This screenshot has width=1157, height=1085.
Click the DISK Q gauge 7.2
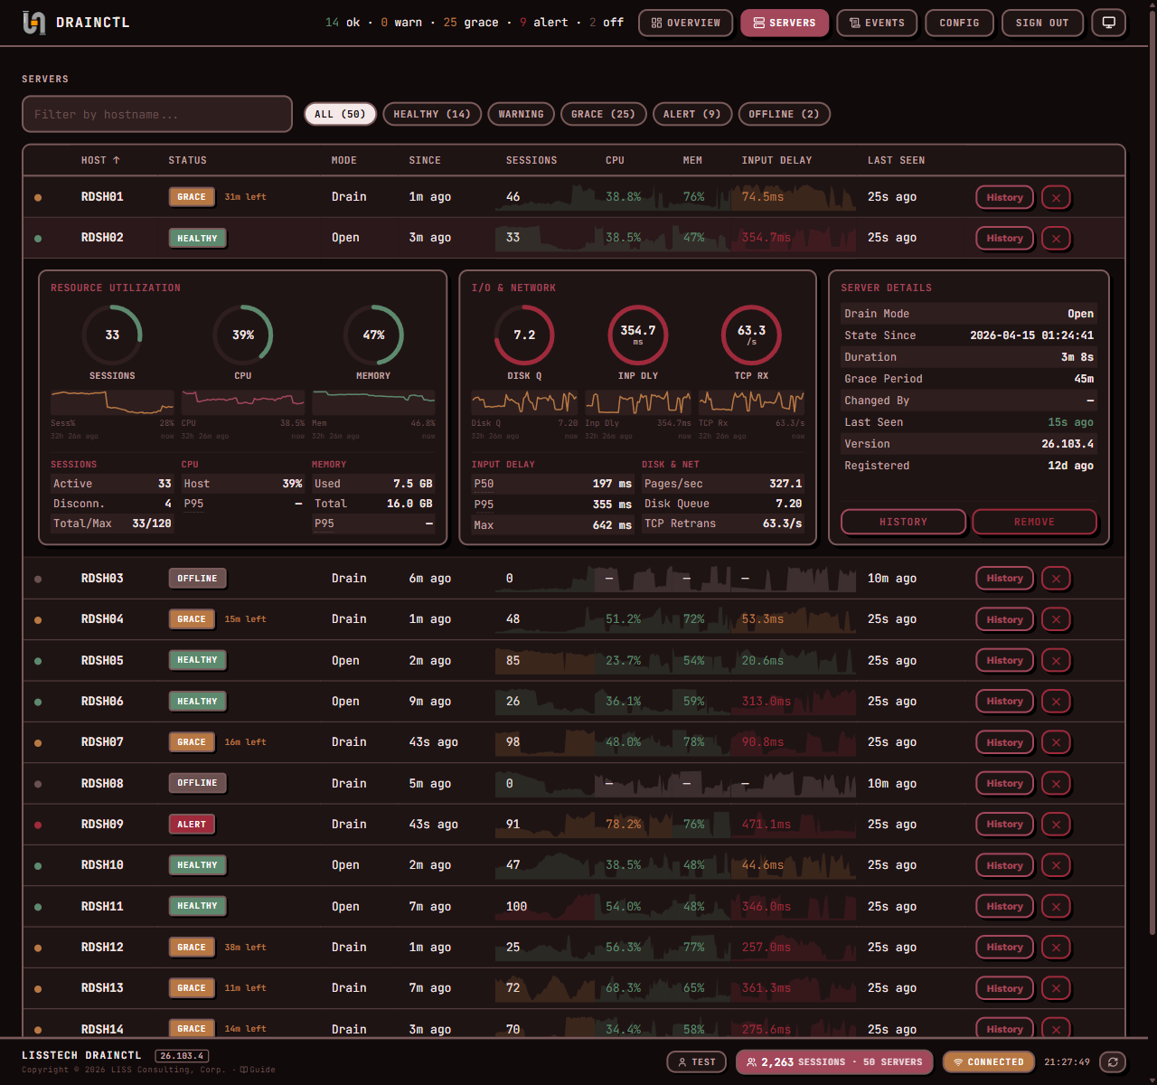[x=524, y=335]
